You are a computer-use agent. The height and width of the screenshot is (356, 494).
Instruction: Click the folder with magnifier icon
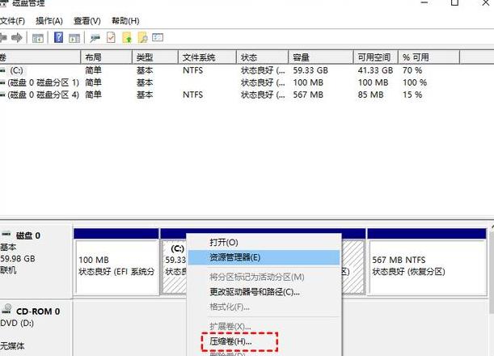142,37
